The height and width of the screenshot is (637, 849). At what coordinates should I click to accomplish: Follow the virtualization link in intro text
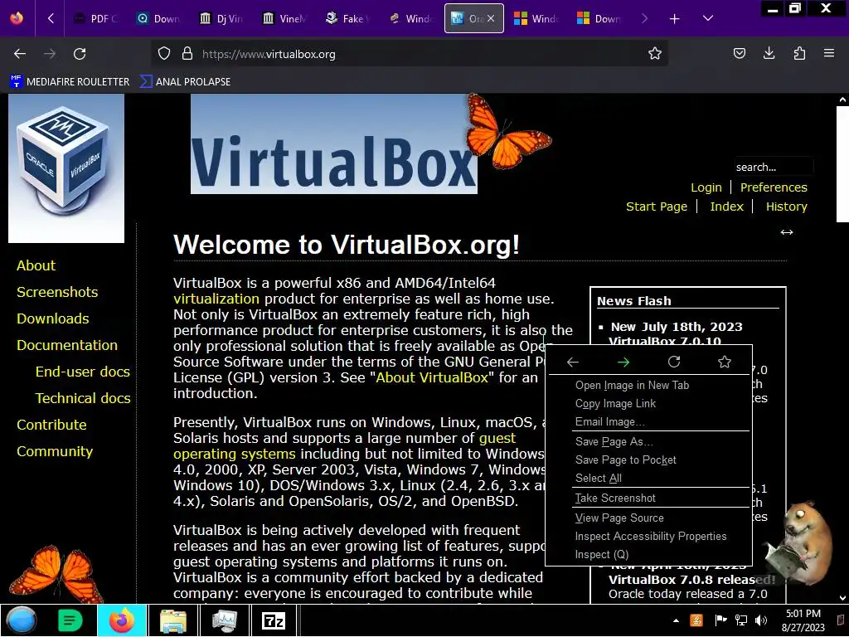[216, 299]
